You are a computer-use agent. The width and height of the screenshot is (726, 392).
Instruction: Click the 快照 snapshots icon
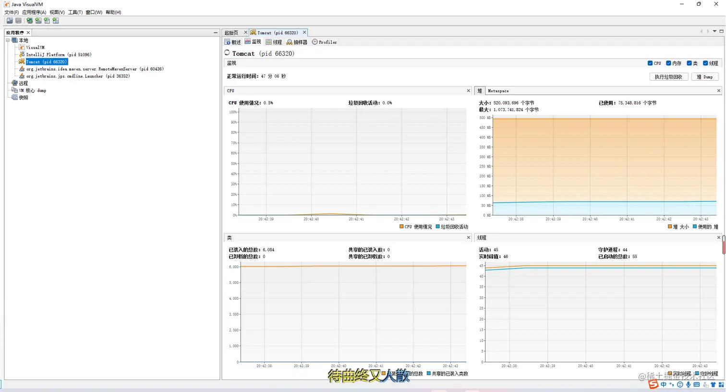coord(14,97)
